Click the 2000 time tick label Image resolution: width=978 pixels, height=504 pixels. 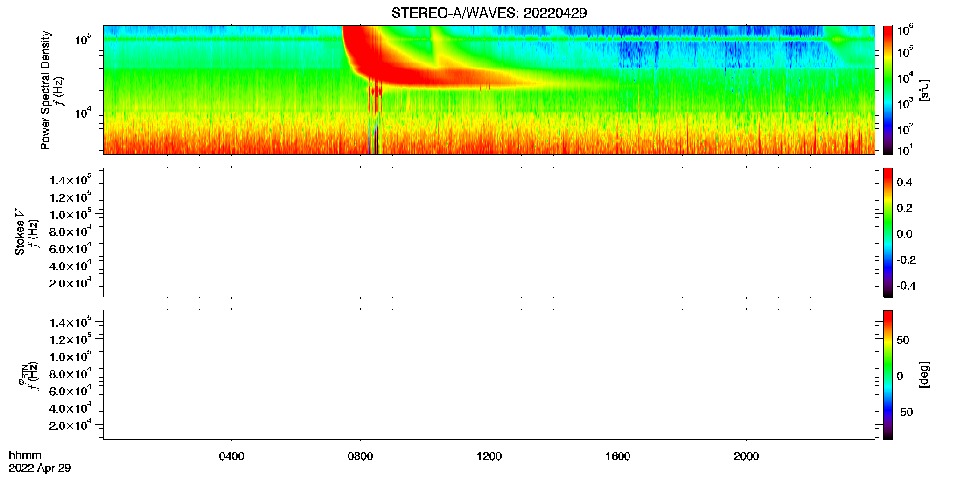[746, 456]
